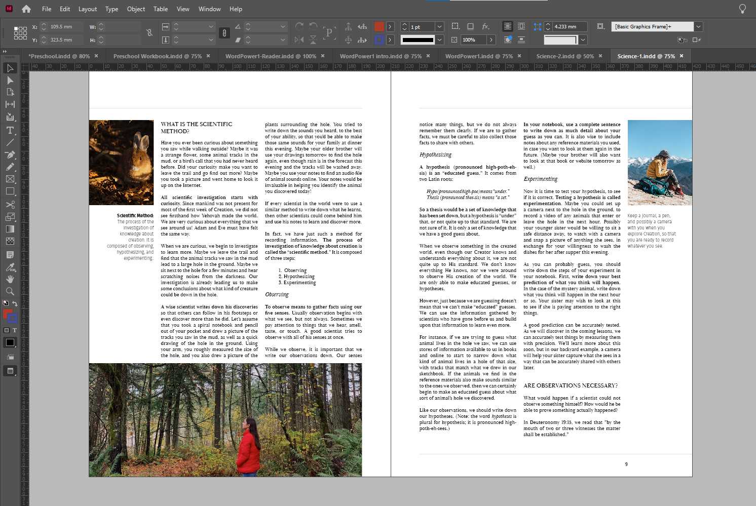Image resolution: width=756 pixels, height=506 pixels.
Task: Open the lightbulb Discover icon
Action: (742, 9)
